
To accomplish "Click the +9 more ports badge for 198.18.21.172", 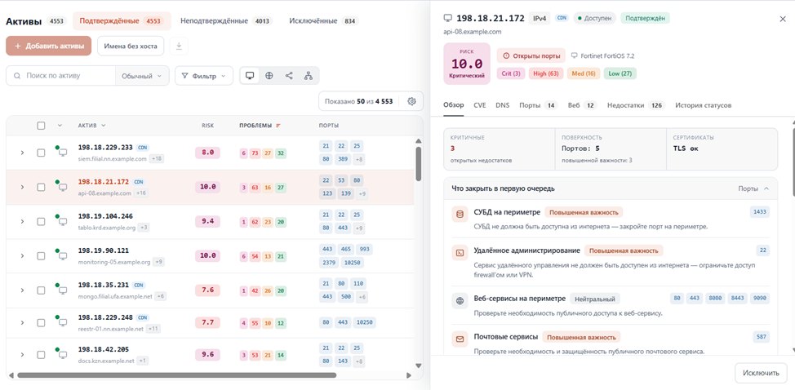I will pyautogui.click(x=362, y=193).
